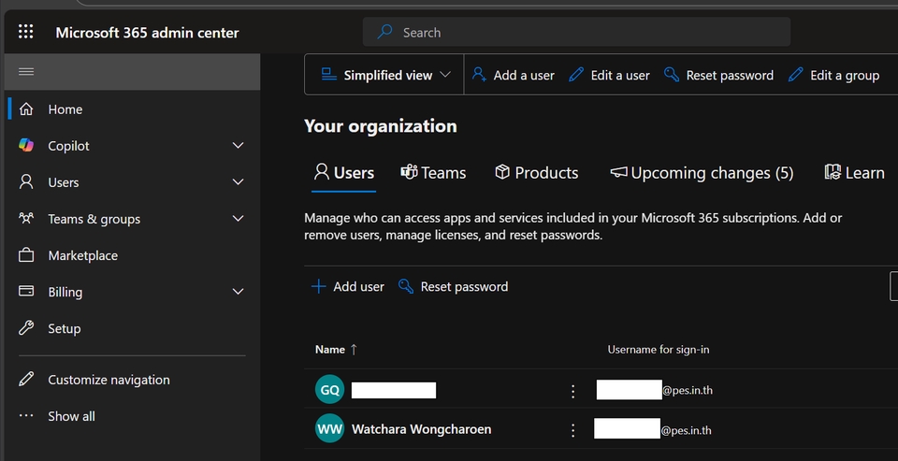Click Customize navigation link
The height and width of the screenshot is (461, 898).
pyautogui.click(x=109, y=380)
